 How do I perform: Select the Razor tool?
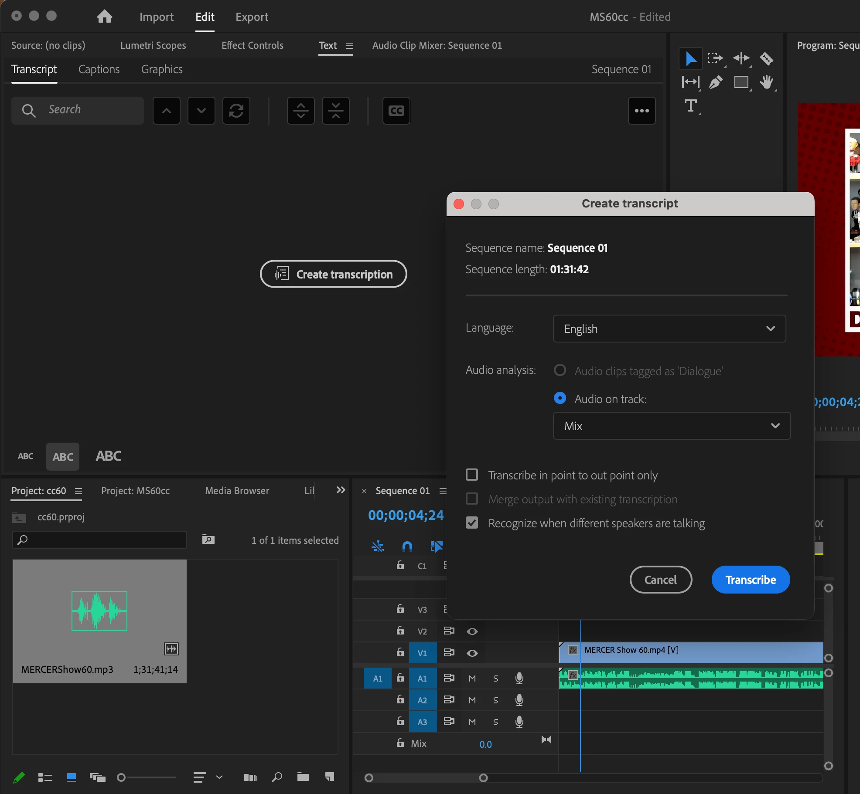pyautogui.click(x=766, y=58)
